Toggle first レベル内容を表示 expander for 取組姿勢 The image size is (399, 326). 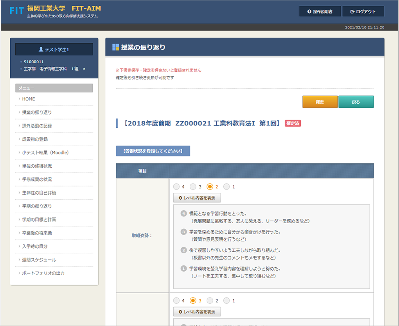(197, 198)
